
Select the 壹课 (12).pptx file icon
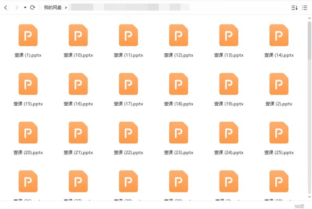(x=179, y=35)
